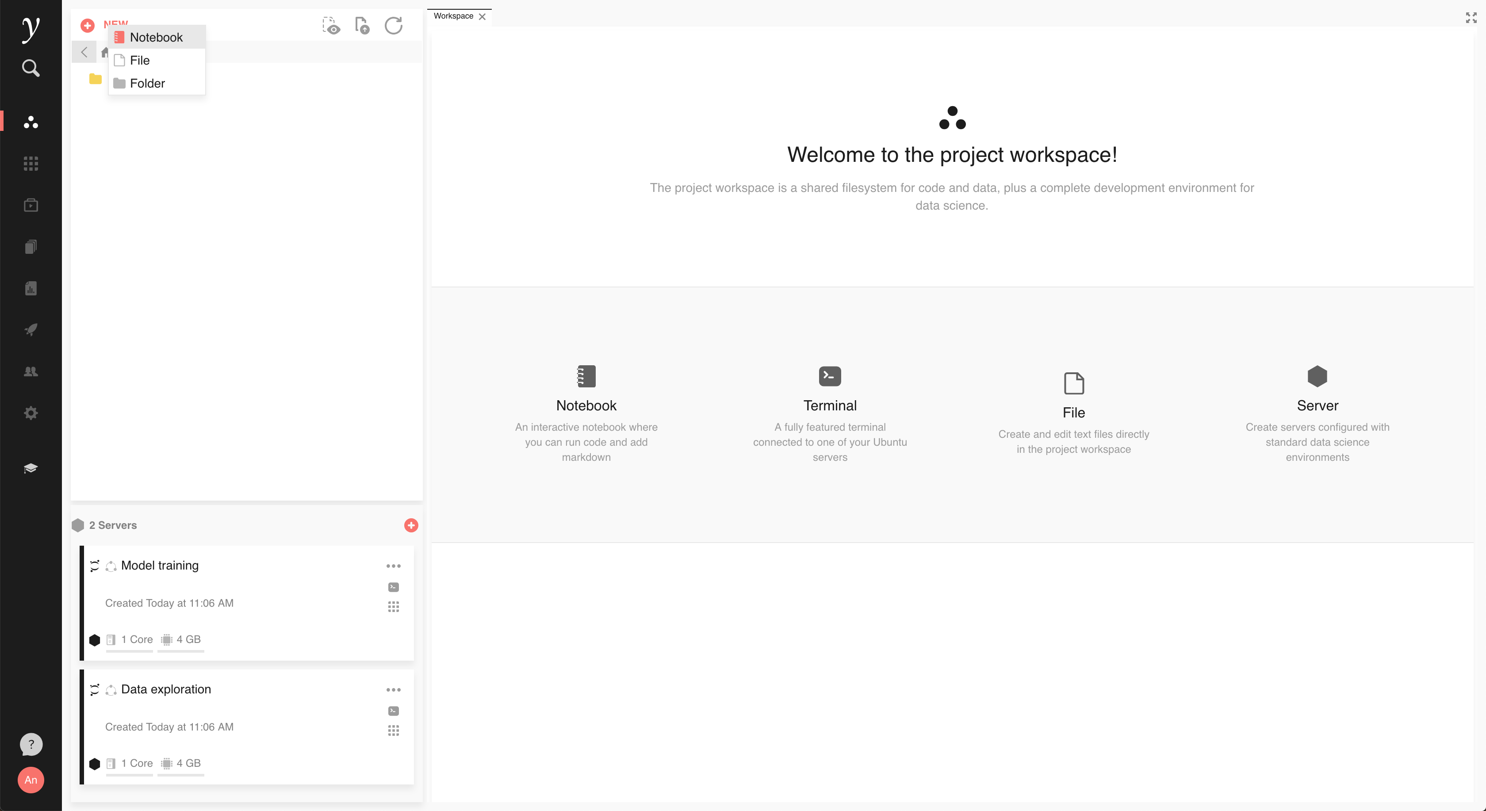Click the upload file icon in toolbar
The width and height of the screenshot is (1486, 811).
click(362, 25)
